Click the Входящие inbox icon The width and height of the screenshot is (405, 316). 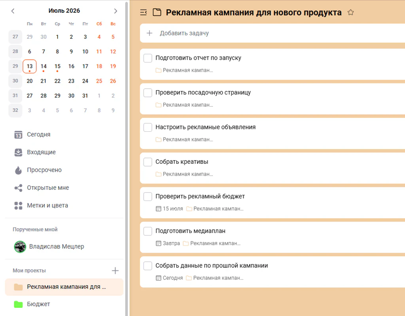tap(18, 152)
